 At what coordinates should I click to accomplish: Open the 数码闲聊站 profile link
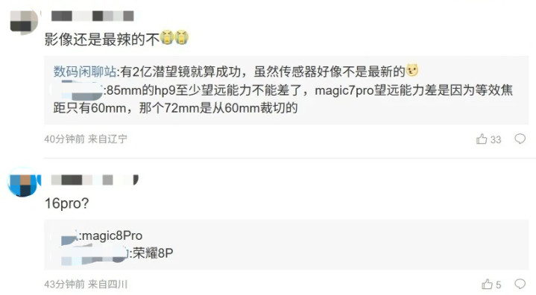pyautogui.click(x=85, y=72)
